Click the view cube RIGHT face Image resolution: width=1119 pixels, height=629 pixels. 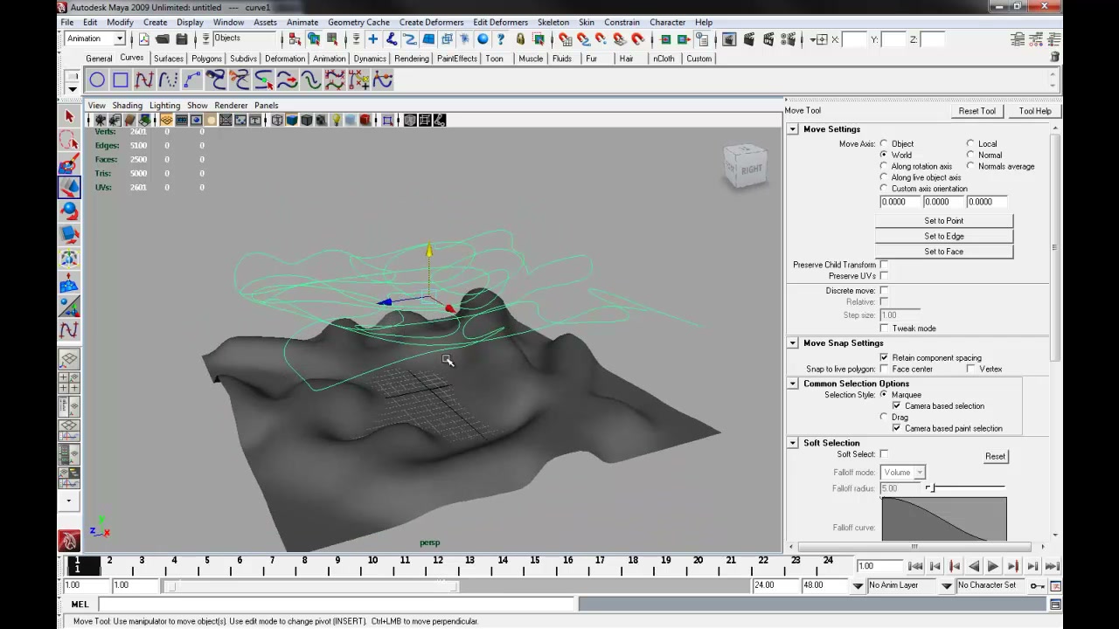pos(750,169)
